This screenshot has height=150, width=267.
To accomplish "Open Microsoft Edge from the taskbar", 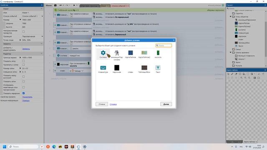I will 54,147.
